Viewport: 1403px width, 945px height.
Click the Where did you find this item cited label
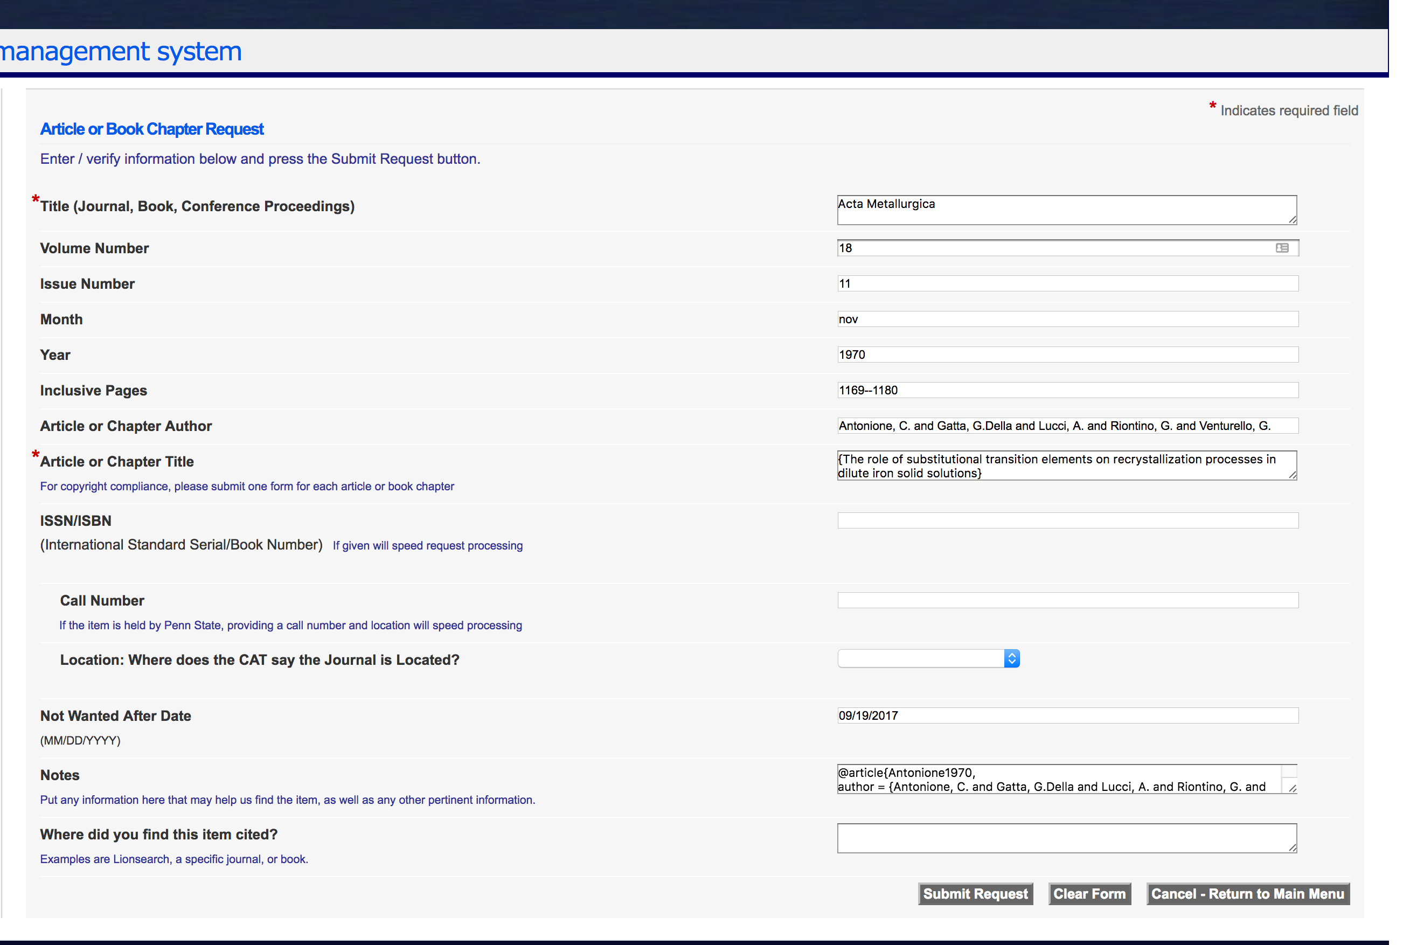tap(158, 835)
